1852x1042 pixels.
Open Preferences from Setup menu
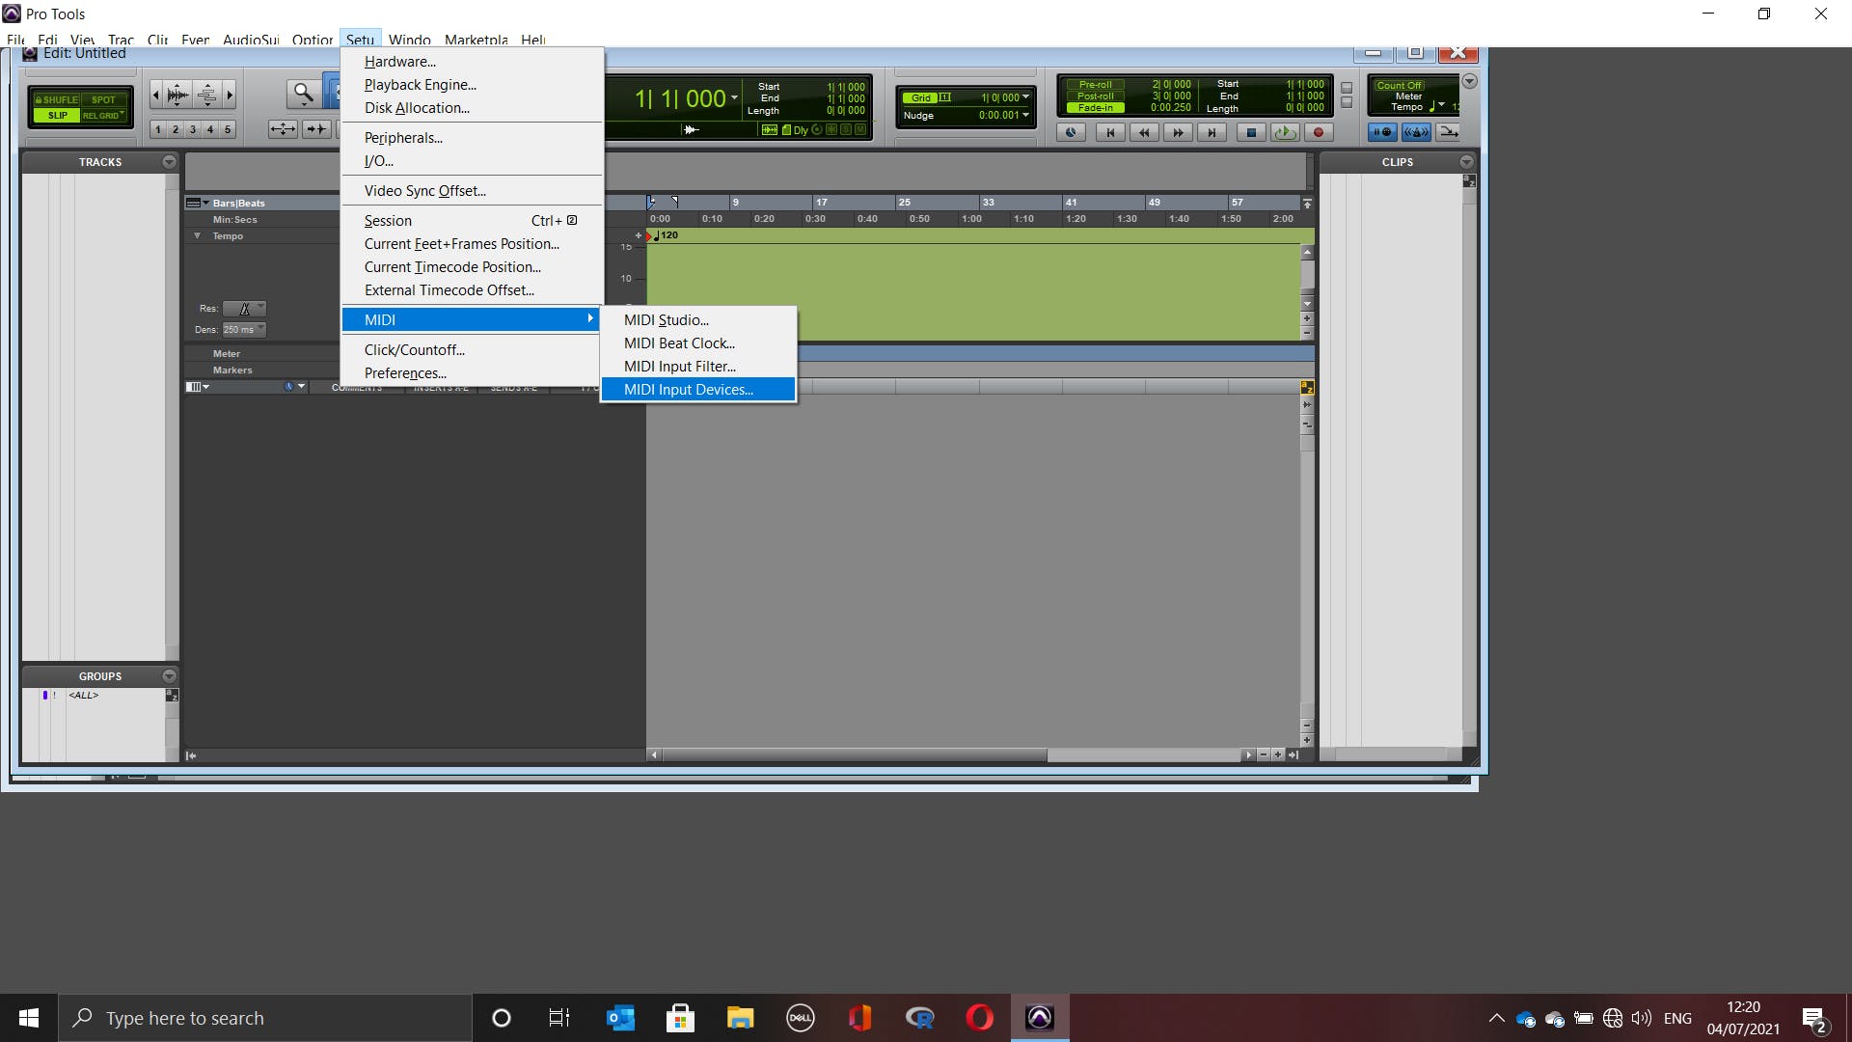click(405, 373)
